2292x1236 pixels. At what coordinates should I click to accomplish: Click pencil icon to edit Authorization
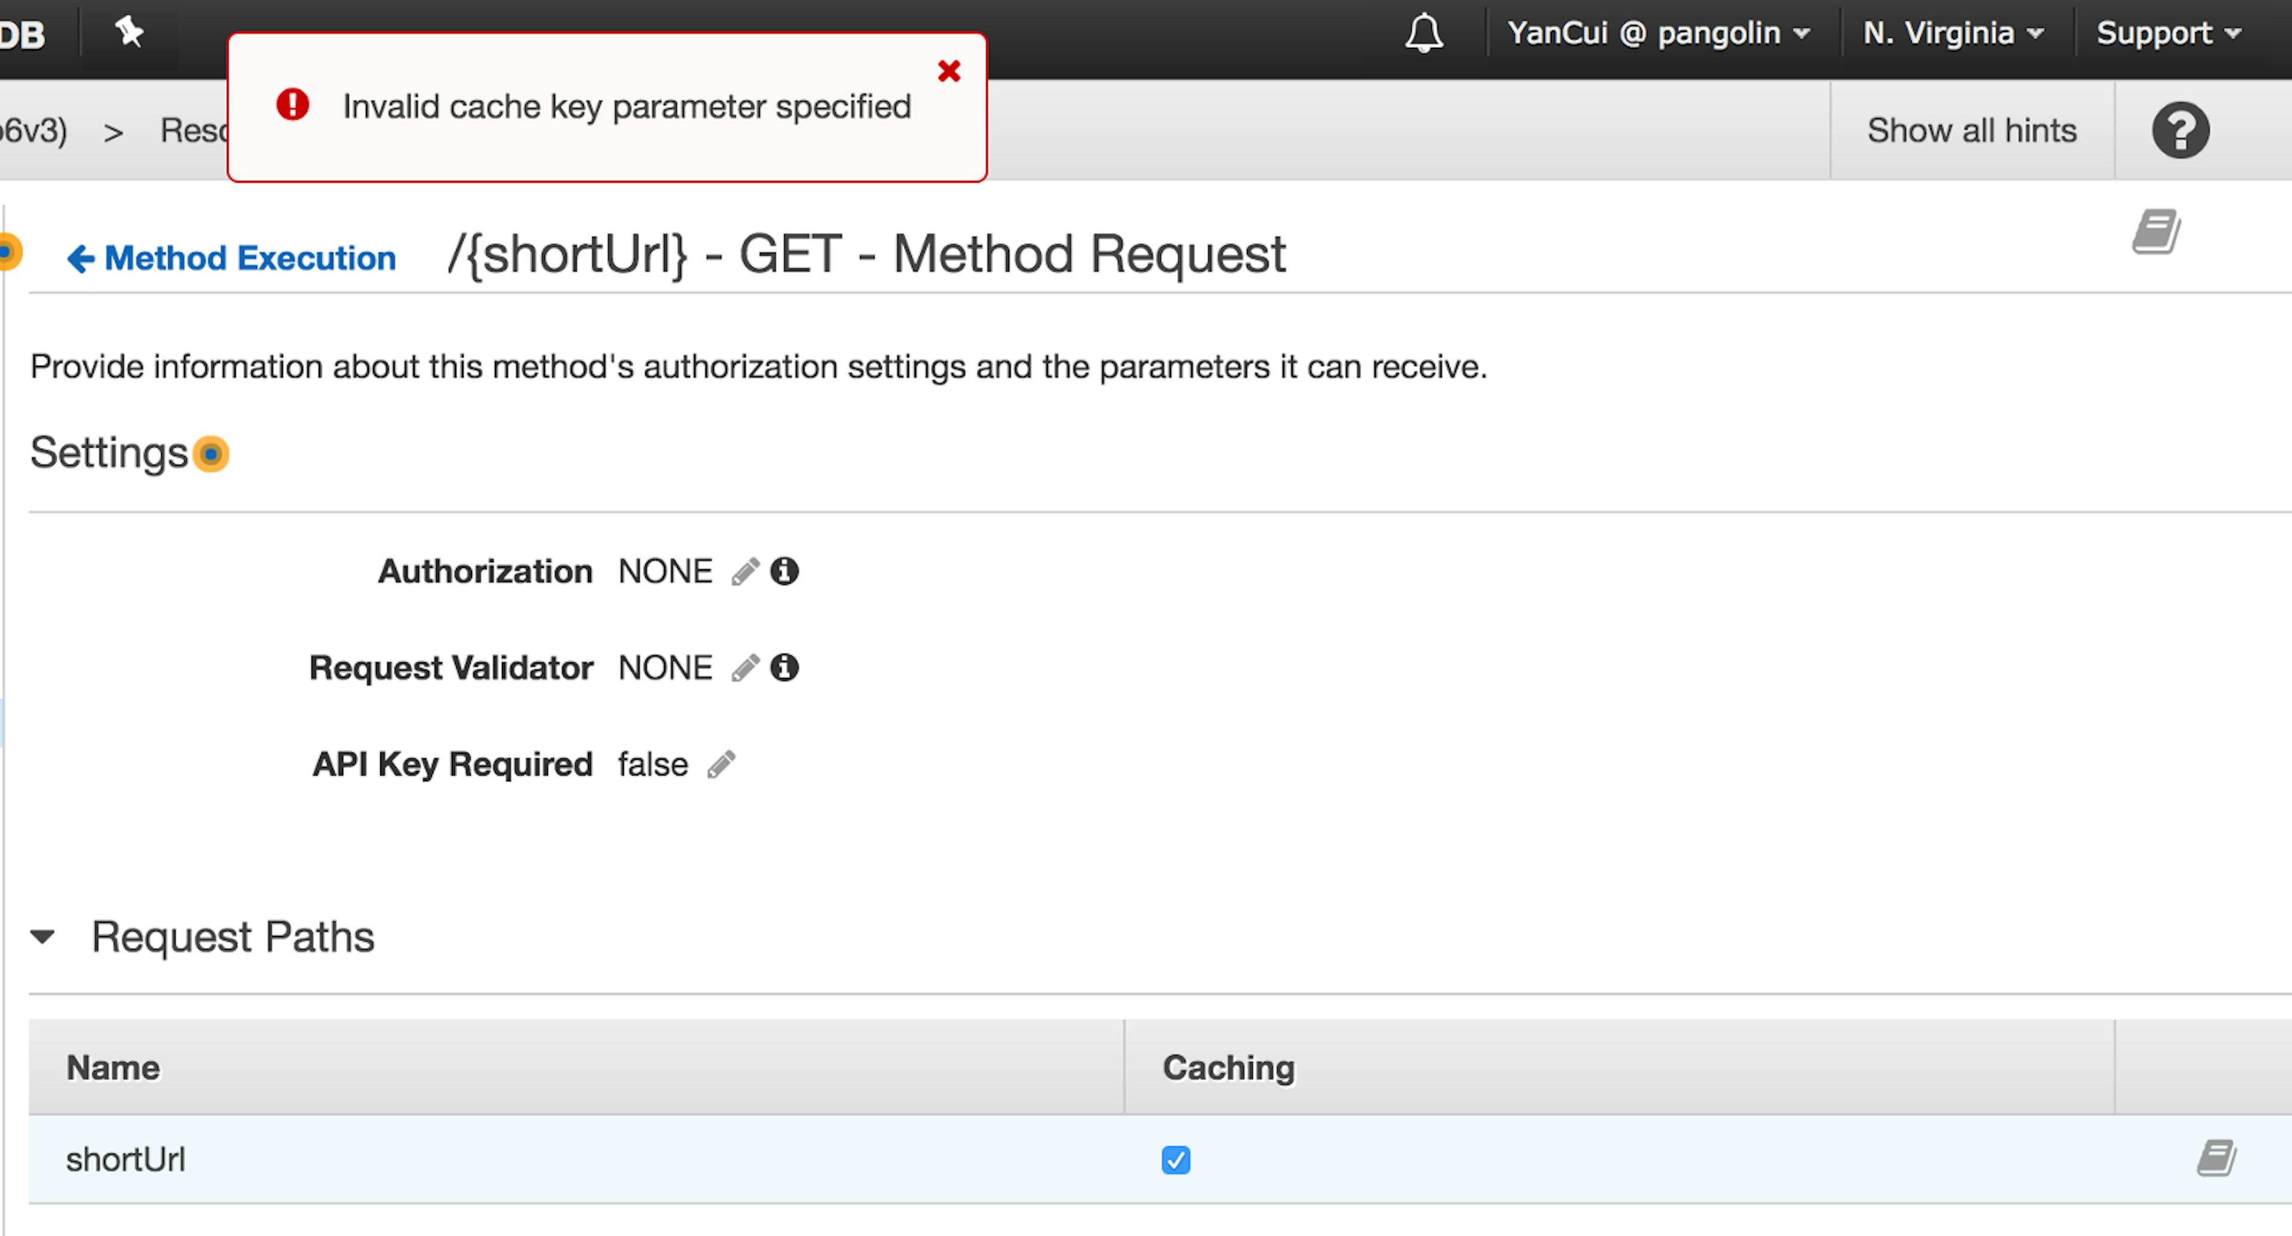(x=745, y=571)
